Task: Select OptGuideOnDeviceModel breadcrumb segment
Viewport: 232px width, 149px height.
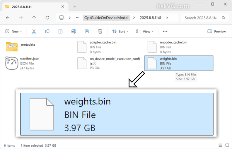Action: click(x=106, y=18)
